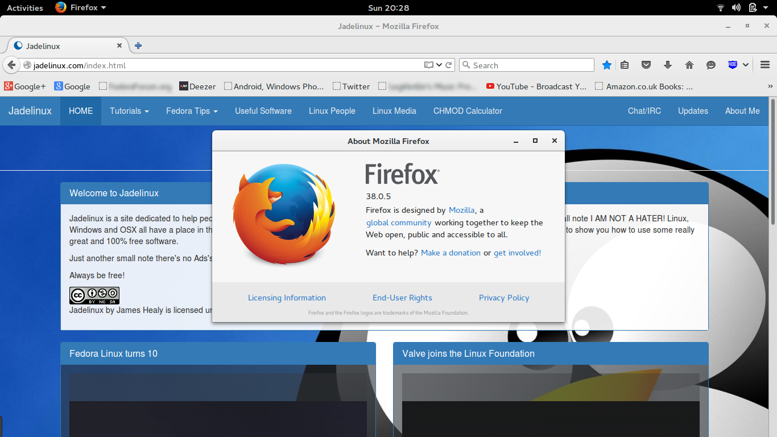Click the blue bookmark star

coord(607,65)
